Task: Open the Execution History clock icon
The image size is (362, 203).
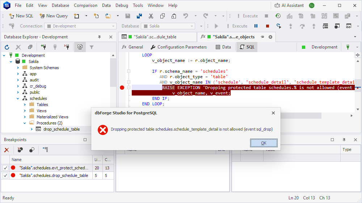Action: [278, 16]
